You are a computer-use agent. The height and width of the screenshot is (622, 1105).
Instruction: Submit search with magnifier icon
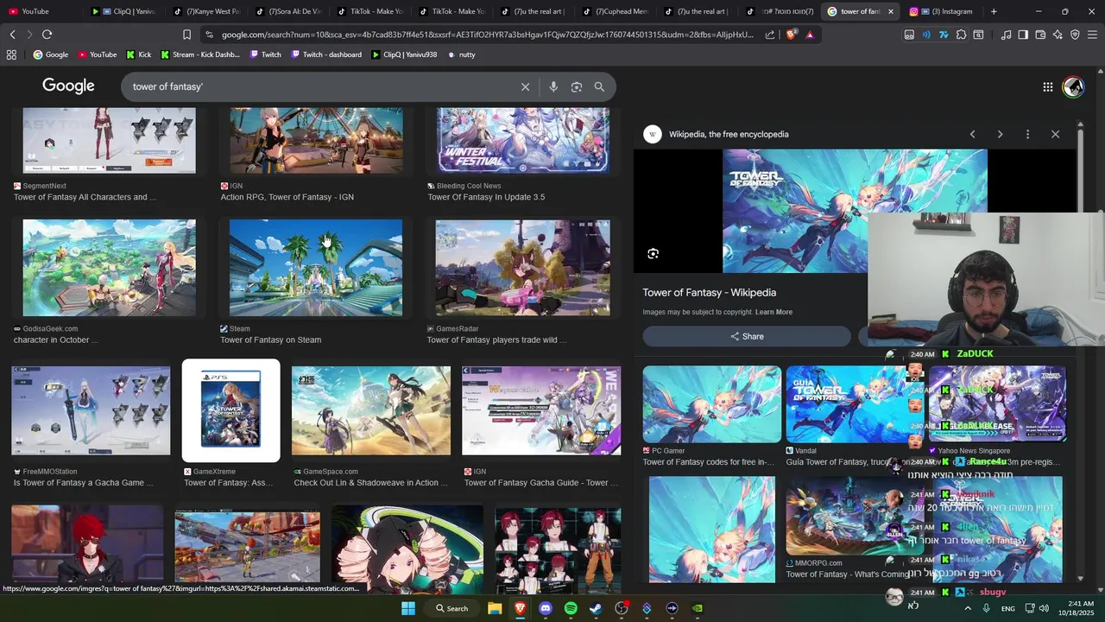(x=599, y=86)
